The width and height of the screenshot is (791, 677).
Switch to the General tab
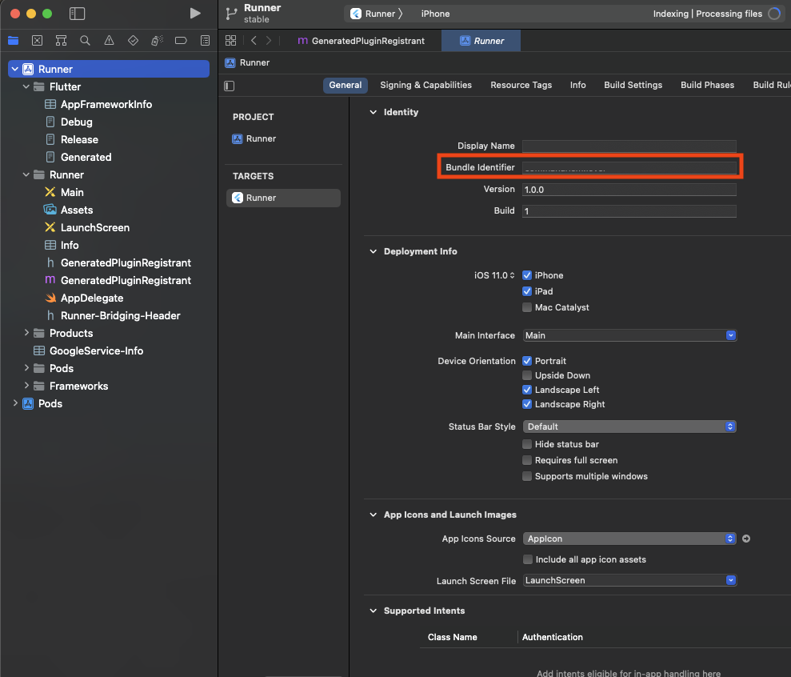[345, 86]
